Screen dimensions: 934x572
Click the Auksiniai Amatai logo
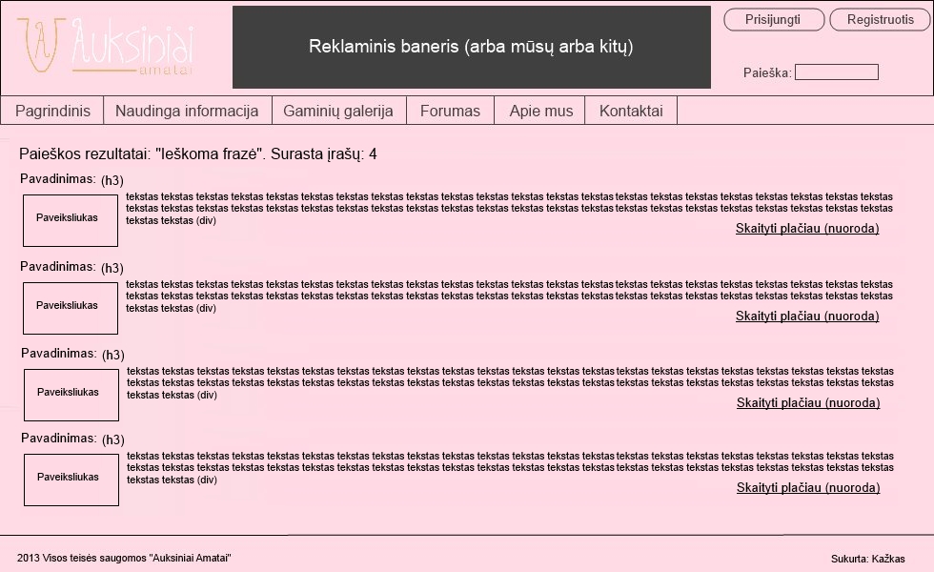point(106,48)
